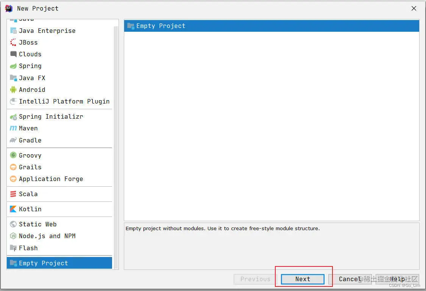Click the Kotlin K icon

pos(13,209)
